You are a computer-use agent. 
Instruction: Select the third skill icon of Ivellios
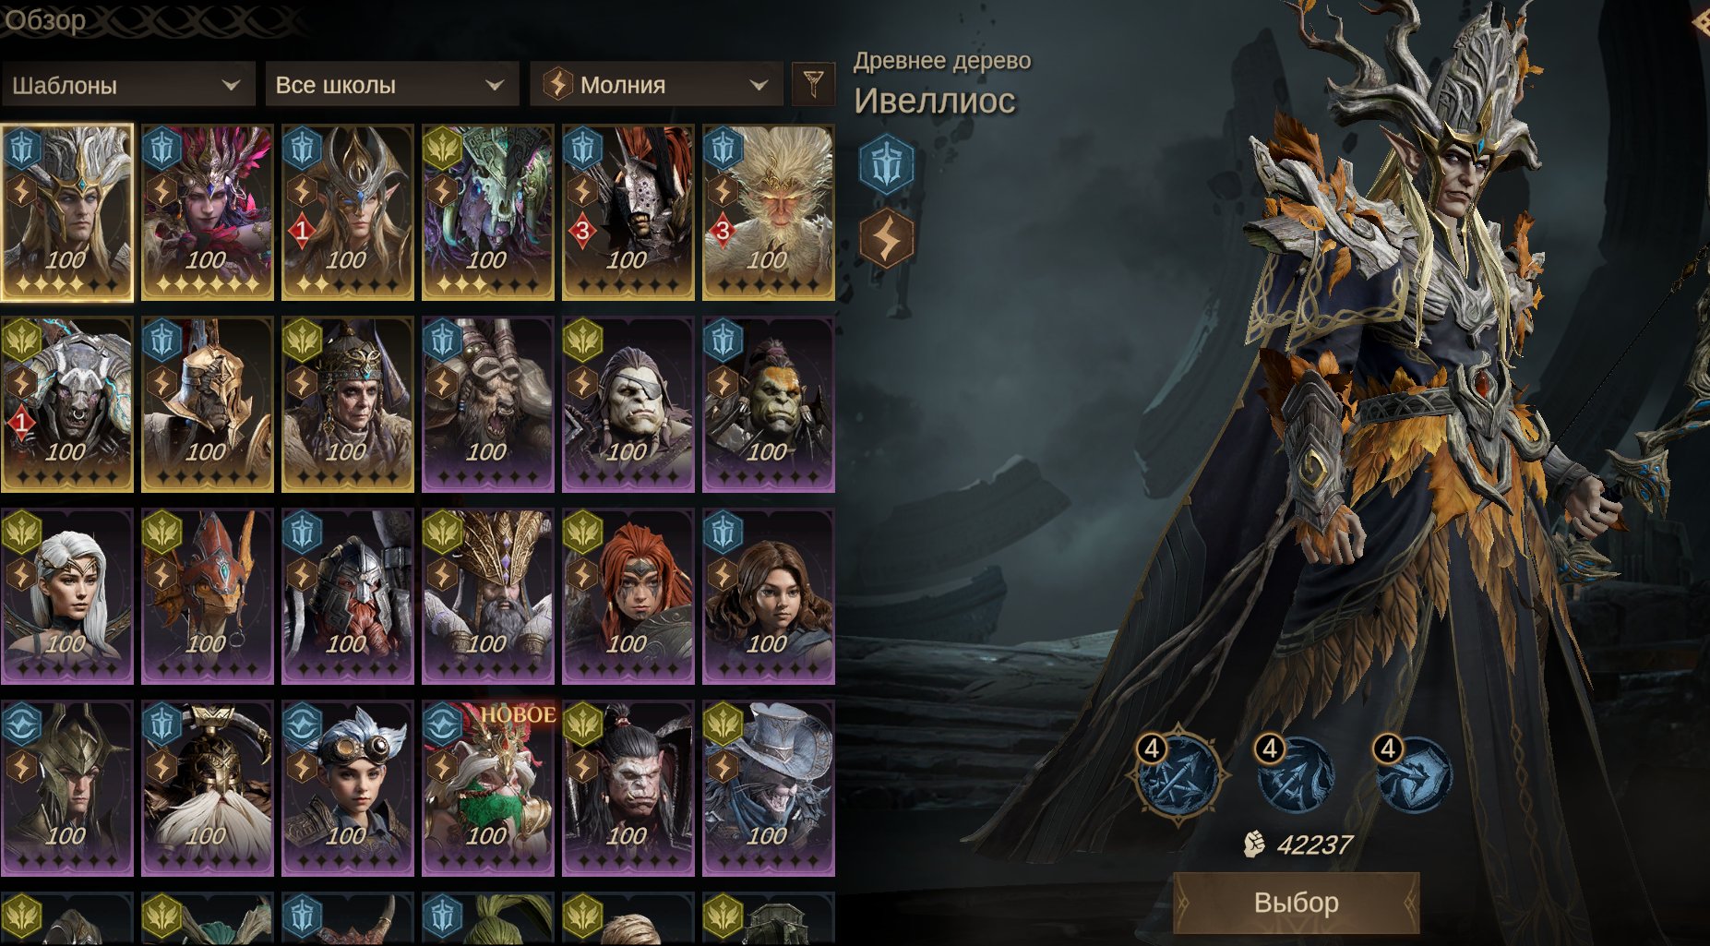(1413, 775)
